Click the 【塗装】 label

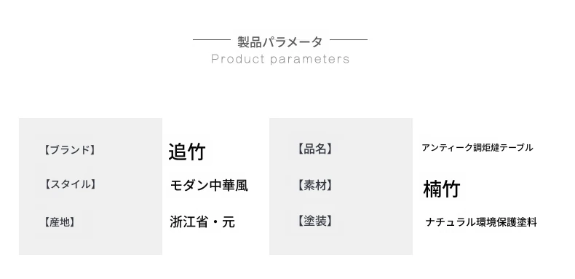(x=314, y=221)
